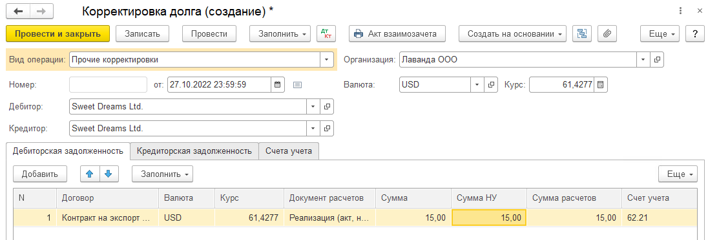Move the row up with blue arrow
Viewport: 708px width, 240px height.
click(90, 174)
